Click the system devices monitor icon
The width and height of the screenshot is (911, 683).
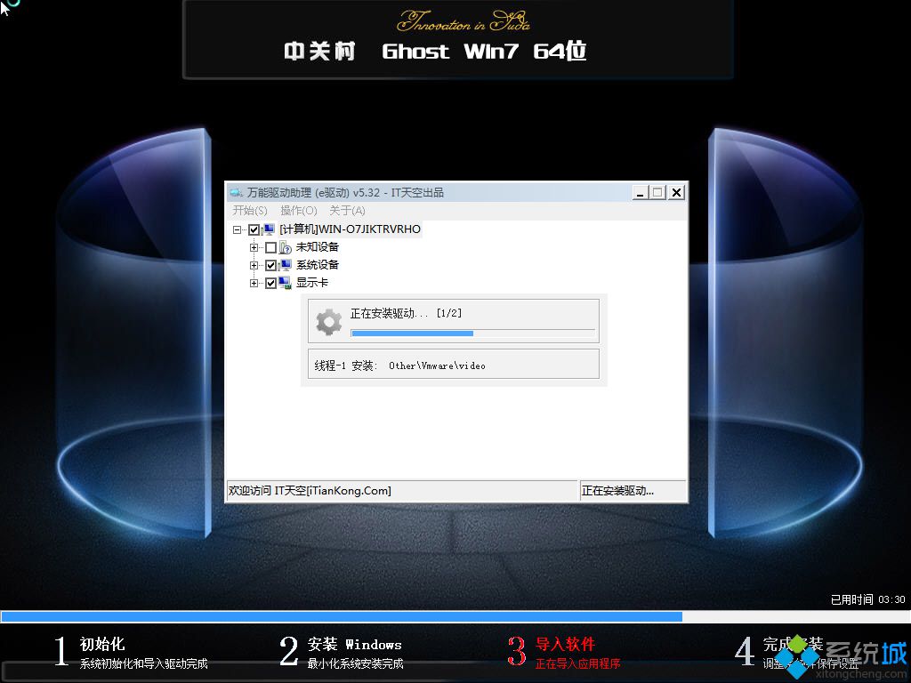tap(285, 265)
